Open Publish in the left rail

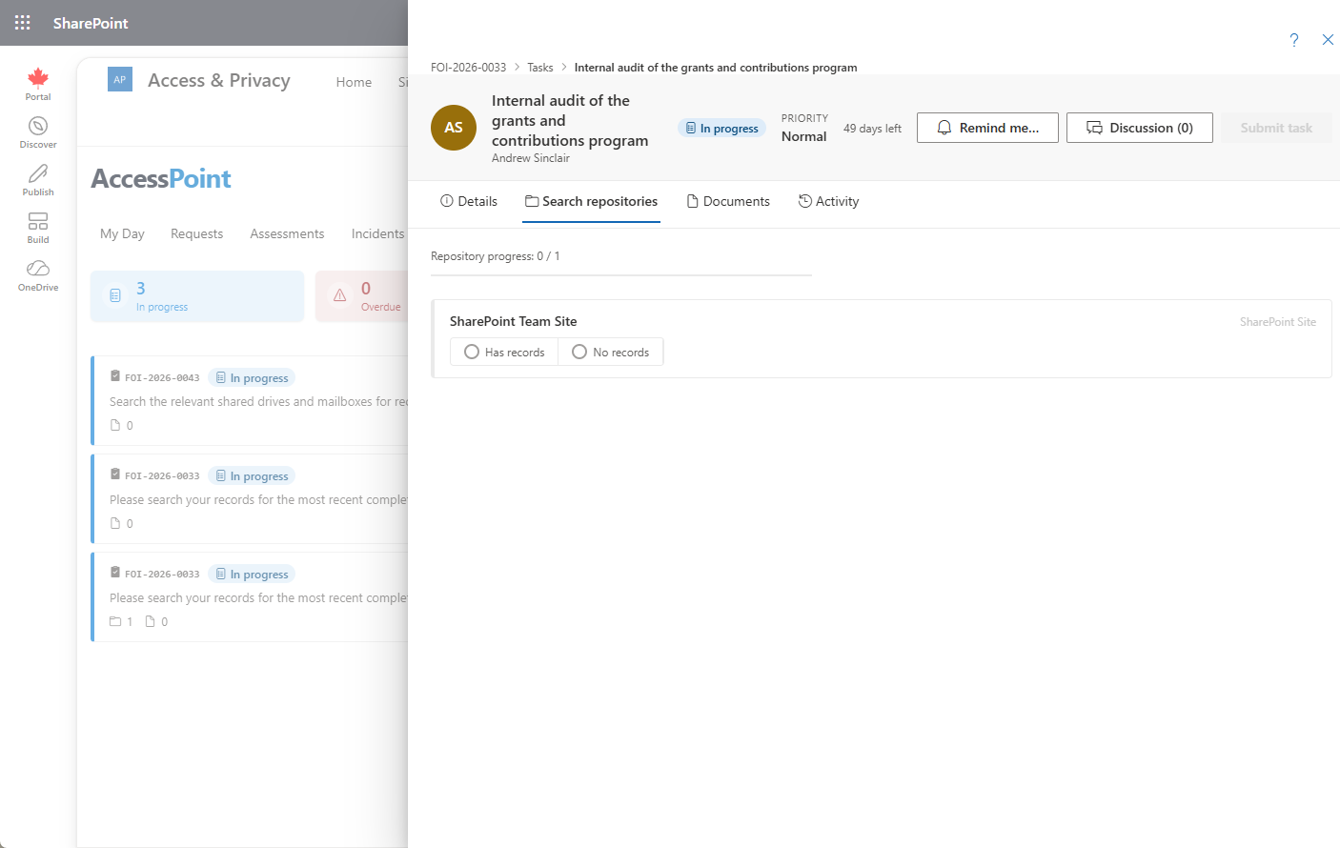[x=38, y=180]
